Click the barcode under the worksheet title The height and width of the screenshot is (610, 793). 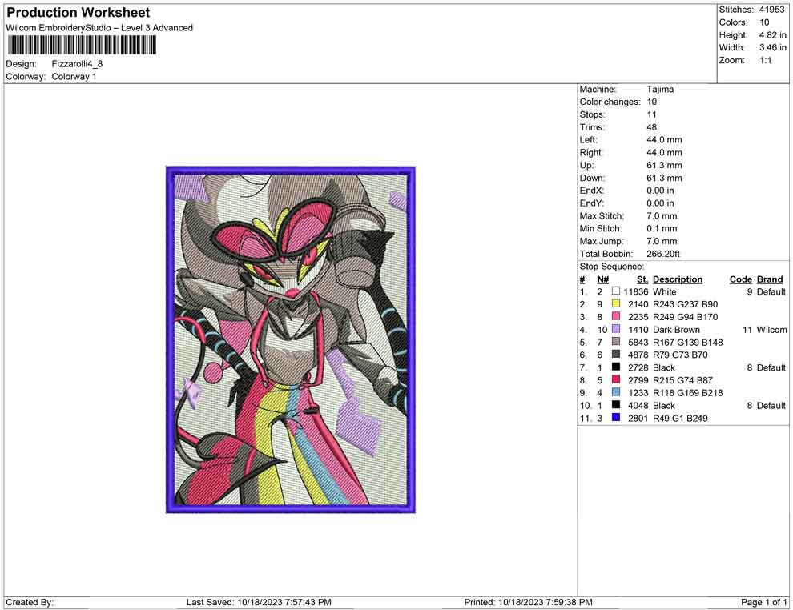click(82, 46)
